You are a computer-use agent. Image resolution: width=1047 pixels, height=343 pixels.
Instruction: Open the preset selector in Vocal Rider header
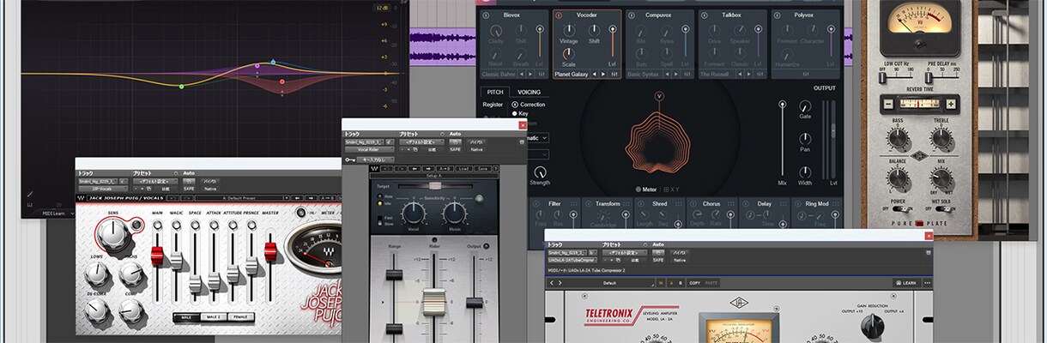coord(421,141)
